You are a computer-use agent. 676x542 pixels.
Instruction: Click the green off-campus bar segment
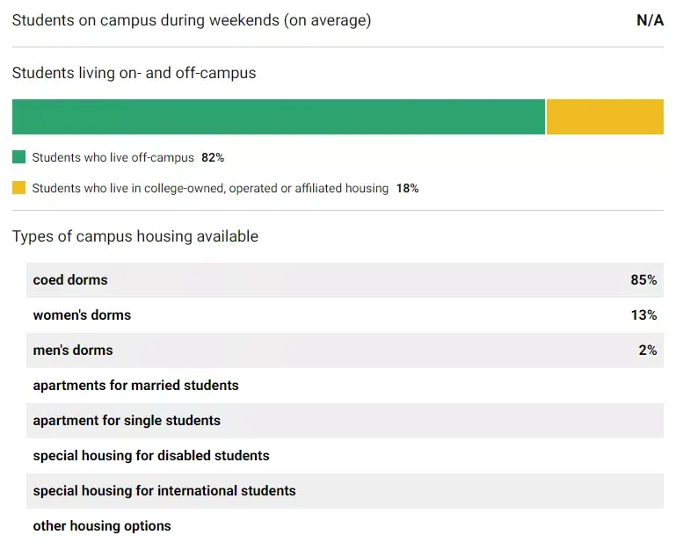pyautogui.click(x=279, y=117)
